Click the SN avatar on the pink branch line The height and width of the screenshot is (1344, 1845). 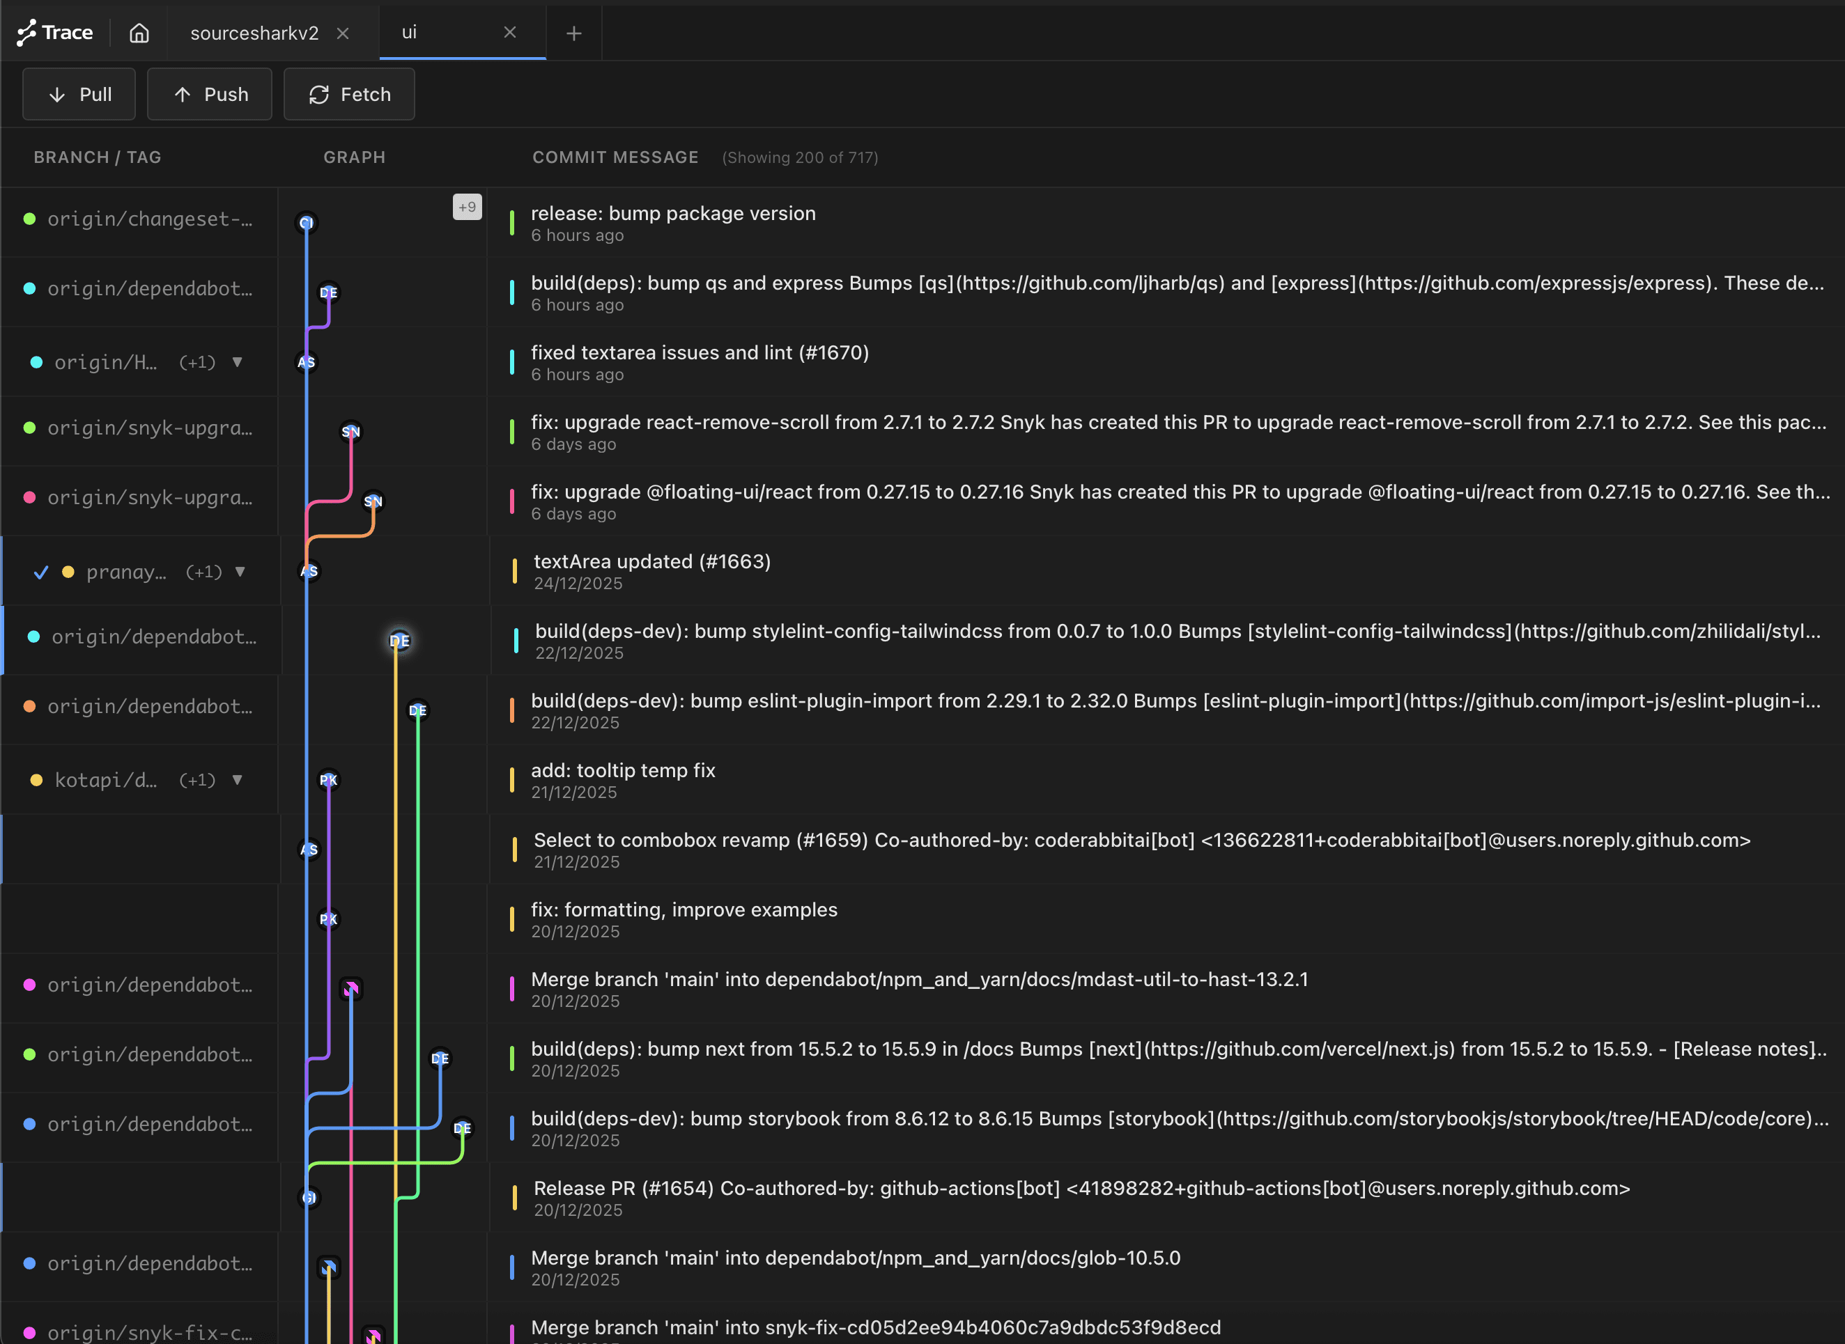pyautogui.click(x=350, y=431)
